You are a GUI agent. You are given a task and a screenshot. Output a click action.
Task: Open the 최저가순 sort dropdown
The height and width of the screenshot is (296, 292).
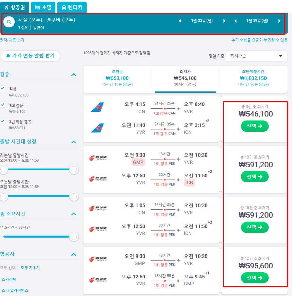coord(256,56)
